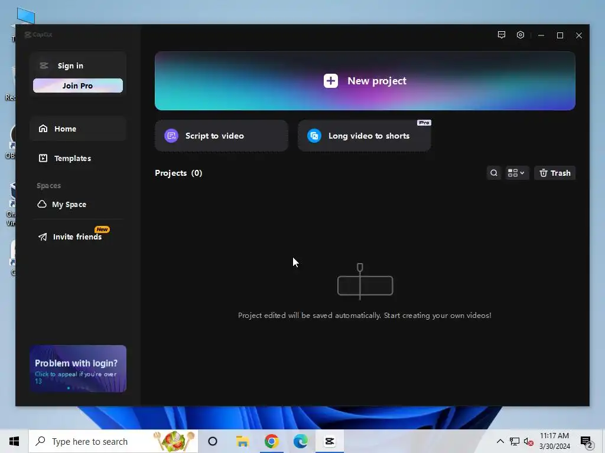Image resolution: width=605 pixels, height=453 pixels.
Task: Open the feedback icon in CapCut title bar
Action: click(x=501, y=35)
